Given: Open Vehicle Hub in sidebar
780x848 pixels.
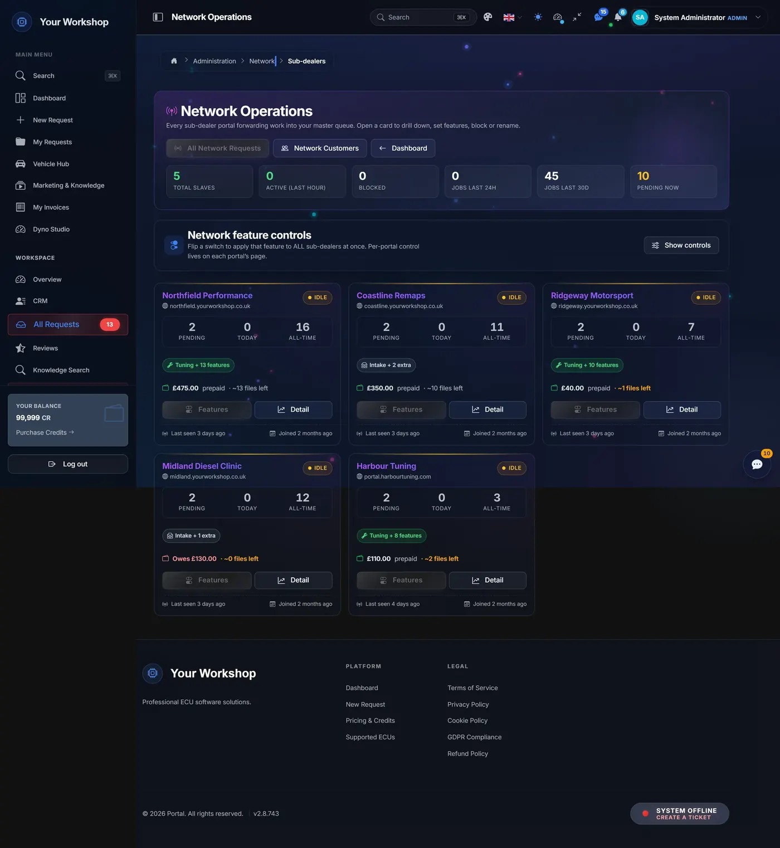Looking at the screenshot, I should point(68,164).
